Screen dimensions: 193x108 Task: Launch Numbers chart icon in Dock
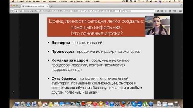tap(106, 104)
